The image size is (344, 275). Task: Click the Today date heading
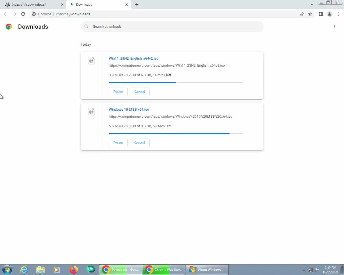tap(86, 44)
